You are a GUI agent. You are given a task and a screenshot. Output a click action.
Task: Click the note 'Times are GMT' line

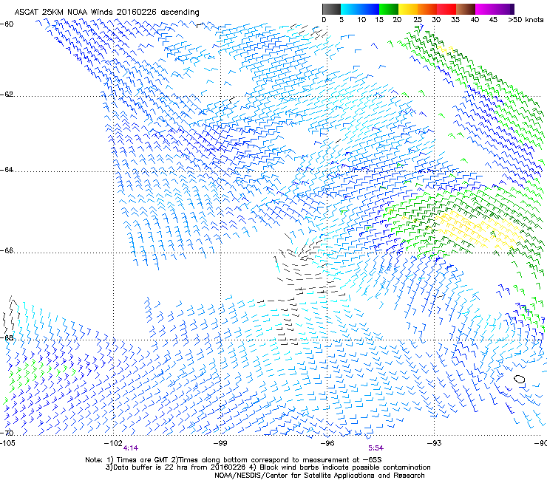234,460
